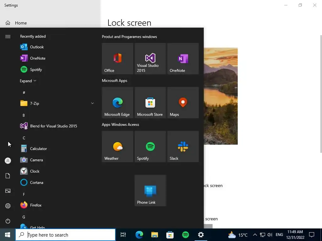Open the Microsoft Store tile
Image resolution: width=322 pixels, height=241 pixels.
click(150, 103)
